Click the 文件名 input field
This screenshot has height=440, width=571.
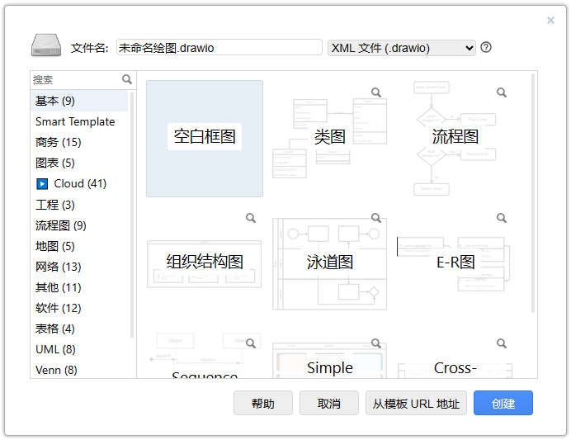(x=219, y=48)
